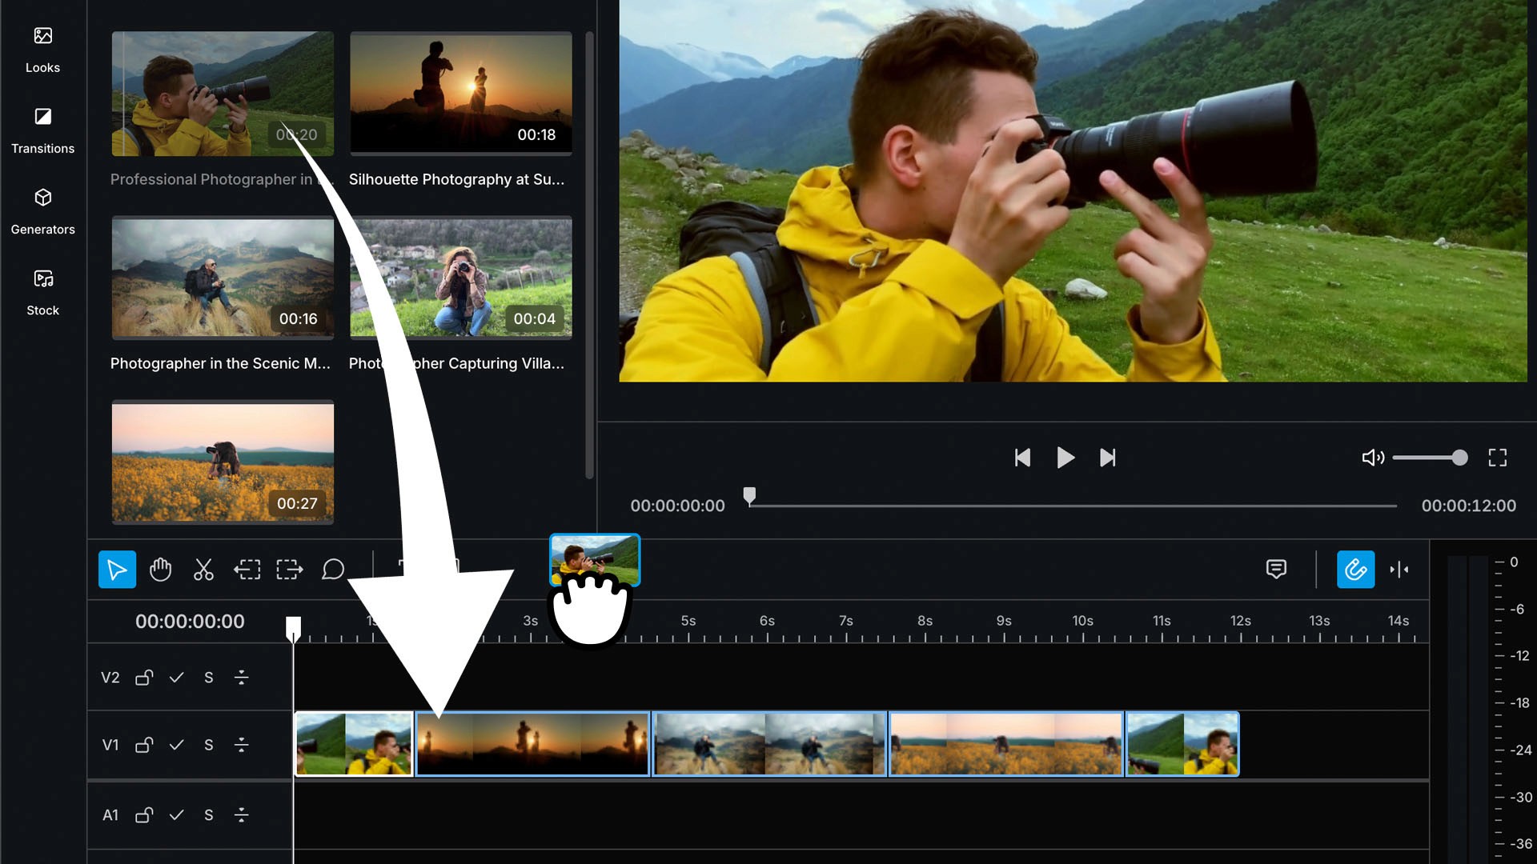1537x864 pixels.
Task: Enter fullscreen preview mode
Action: click(1497, 458)
